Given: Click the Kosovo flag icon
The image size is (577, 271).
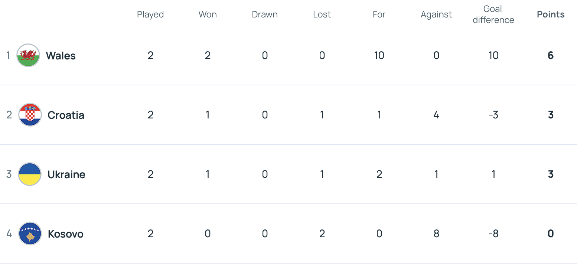Looking at the screenshot, I should coord(30,234).
